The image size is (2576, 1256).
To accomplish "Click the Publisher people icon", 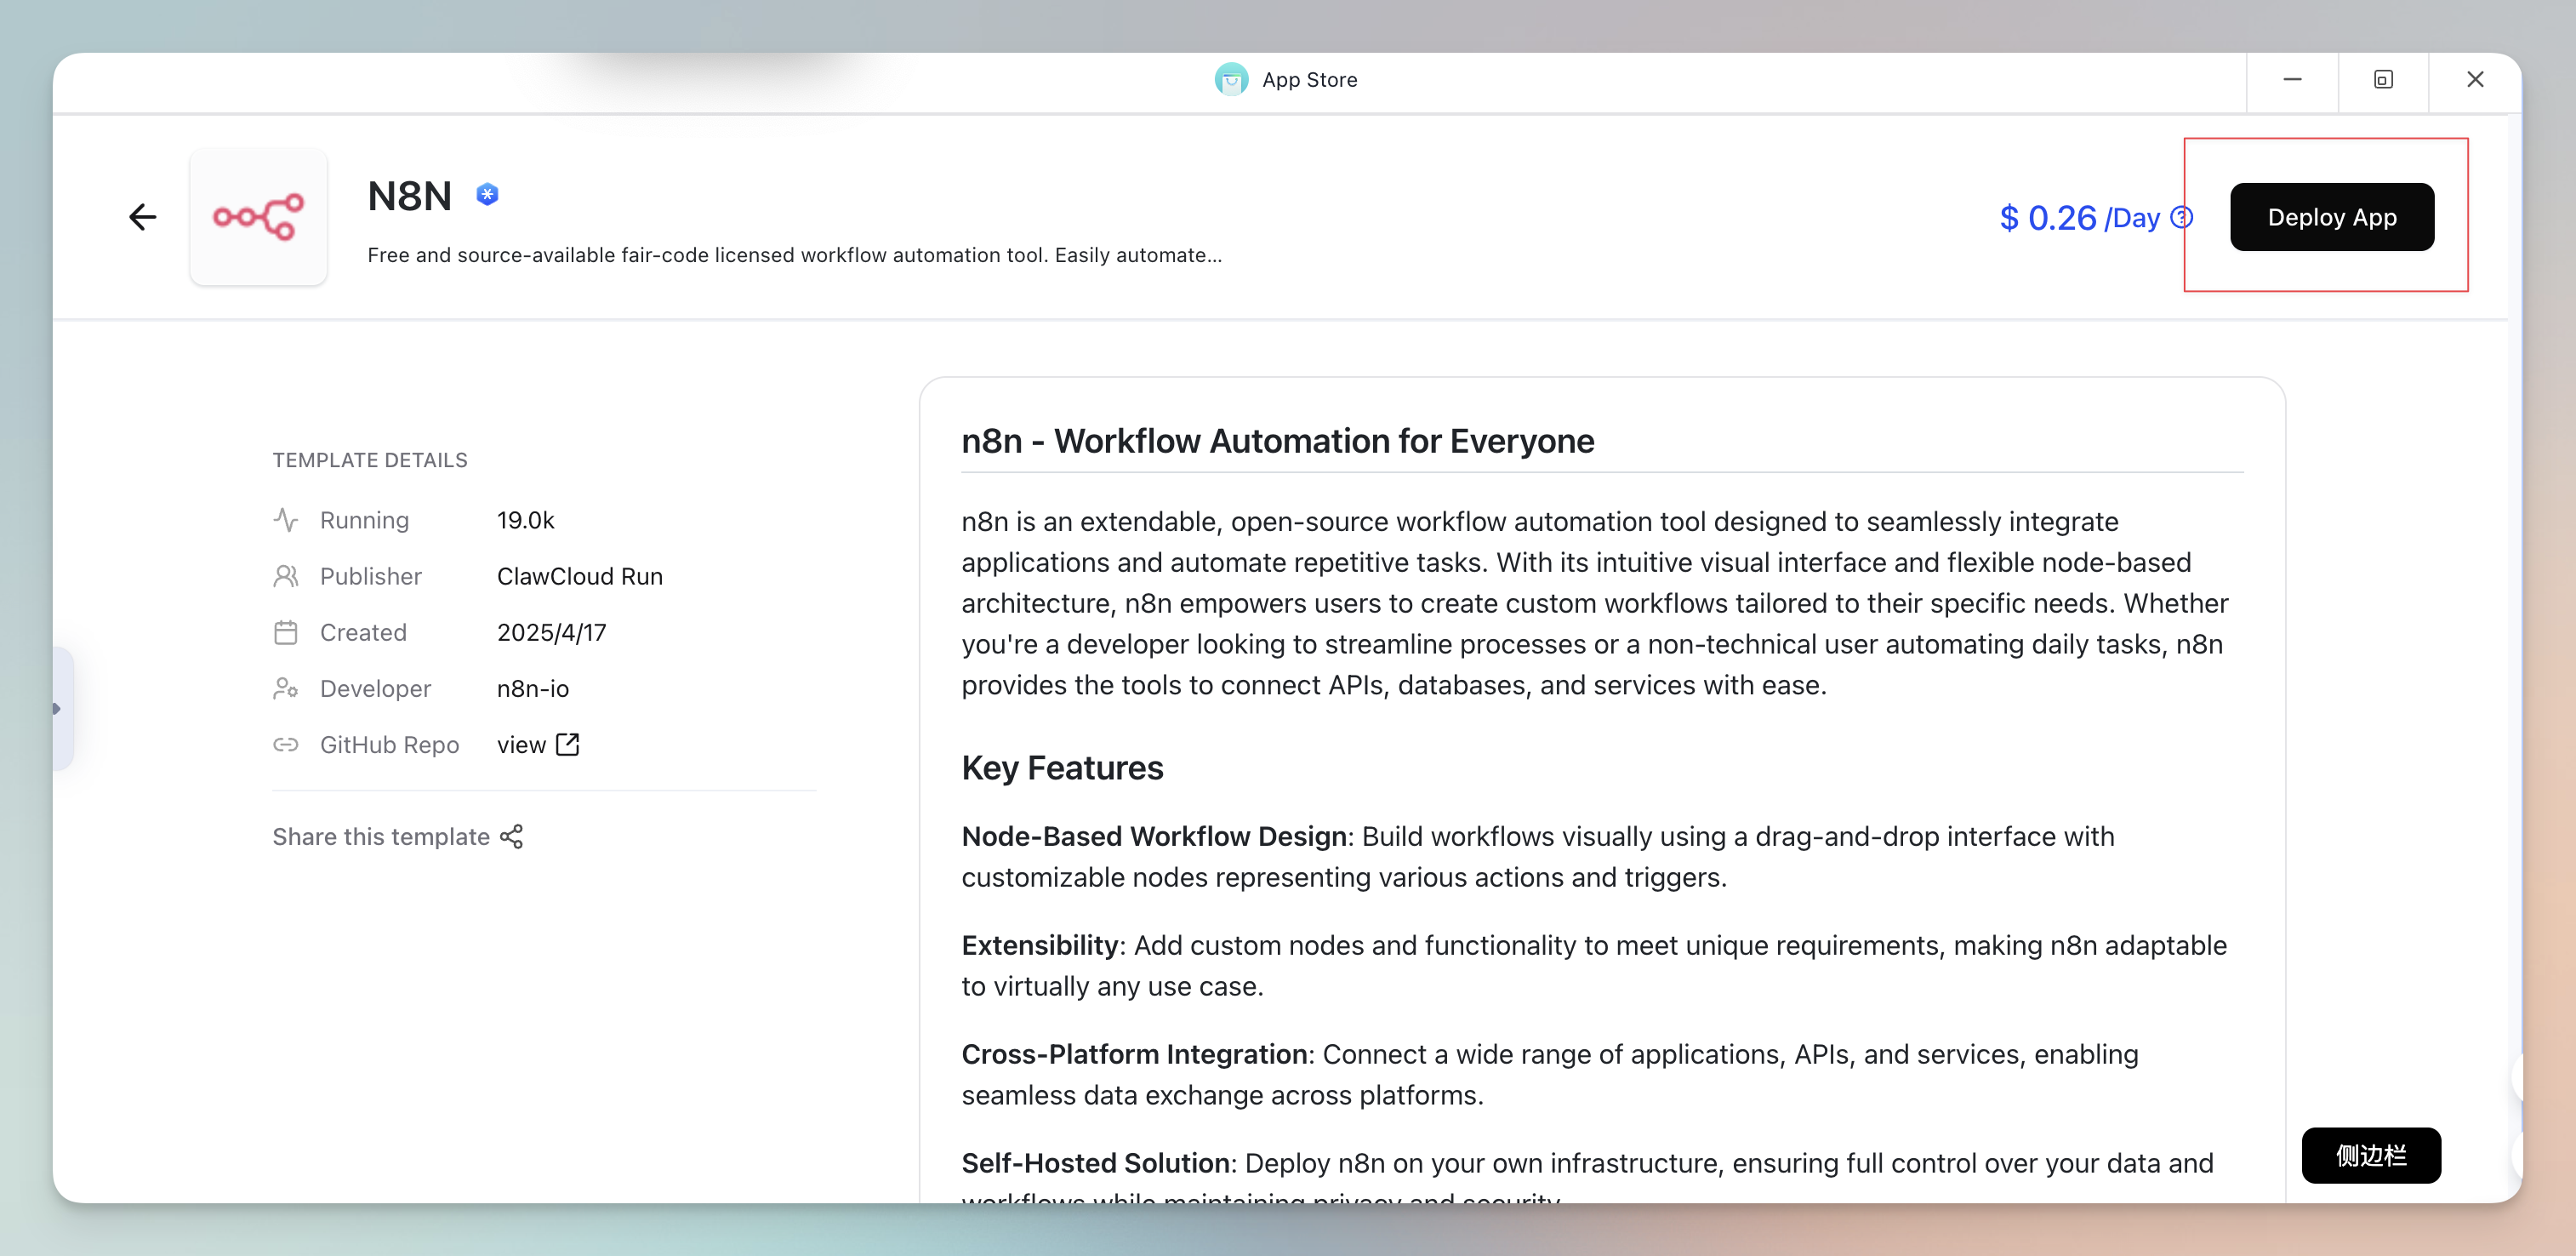I will pyautogui.click(x=285, y=576).
